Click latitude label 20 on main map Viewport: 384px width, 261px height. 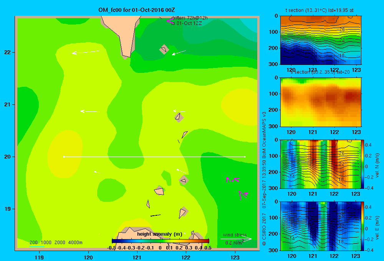[8, 157]
